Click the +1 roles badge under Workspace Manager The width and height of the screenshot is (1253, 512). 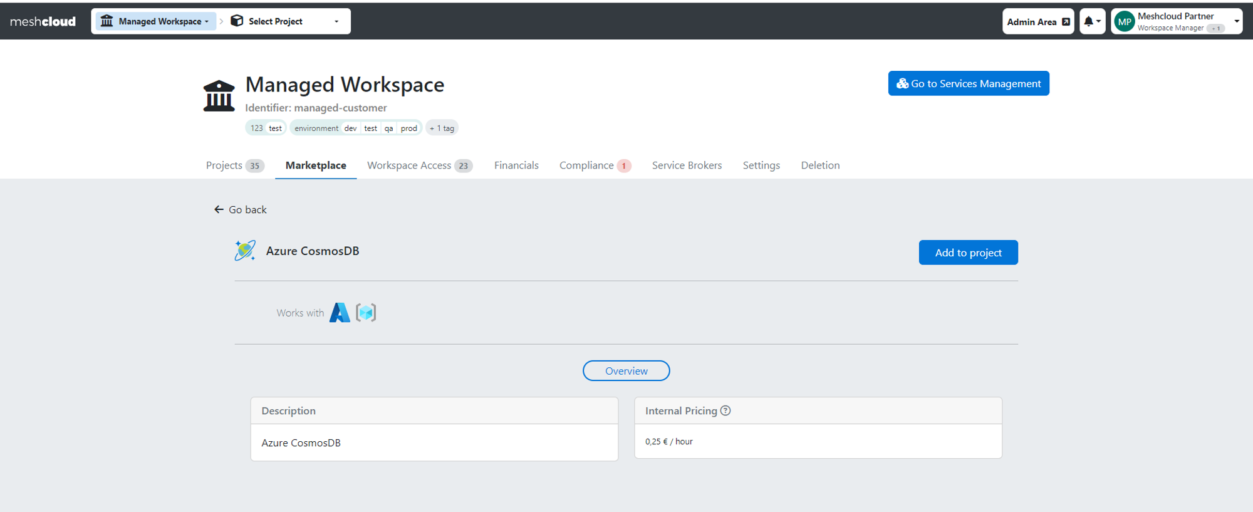pos(1216,28)
